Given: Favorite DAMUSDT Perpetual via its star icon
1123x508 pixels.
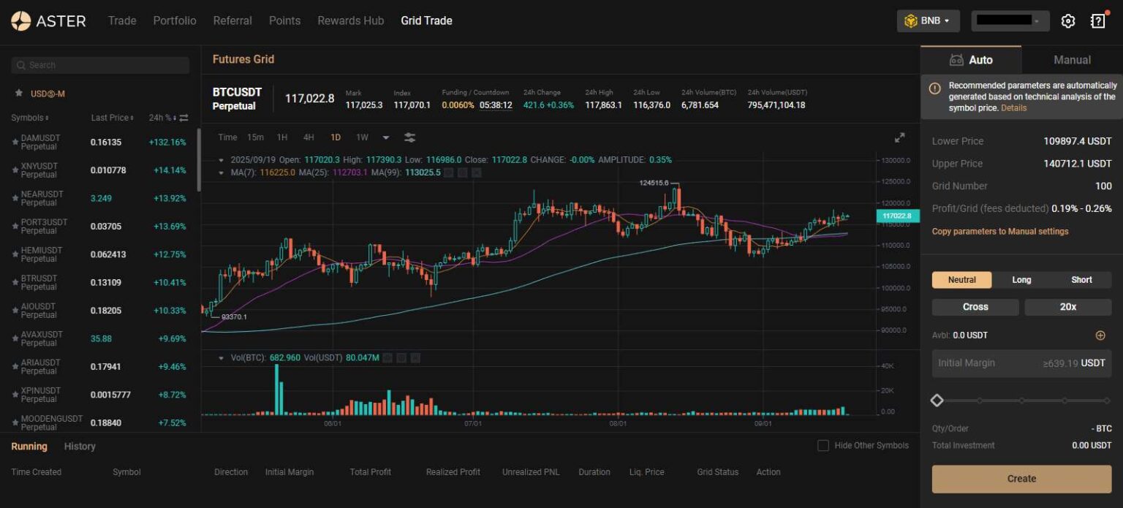Looking at the screenshot, I should click(15, 142).
